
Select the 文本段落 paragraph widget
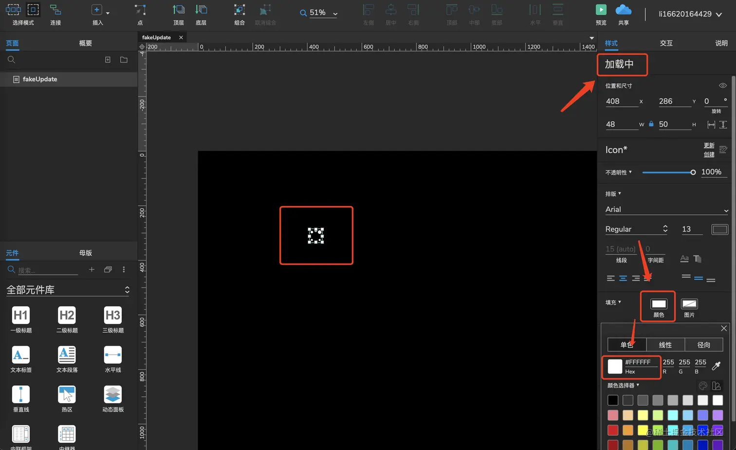point(67,359)
